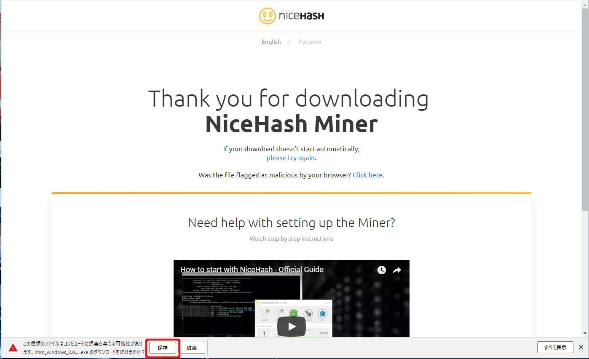Open the 'Click here' malicious flag link

[x=367, y=175]
